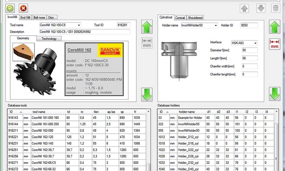The width and height of the screenshot is (285, 171).
Task: Click the insert thumbnail image
Action: [x=23, y=52]
